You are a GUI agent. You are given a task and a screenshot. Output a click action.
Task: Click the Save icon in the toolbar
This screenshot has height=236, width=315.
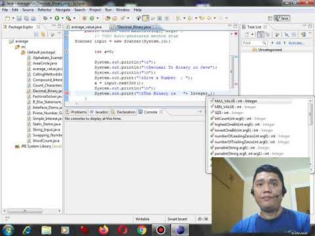[19, 18]
